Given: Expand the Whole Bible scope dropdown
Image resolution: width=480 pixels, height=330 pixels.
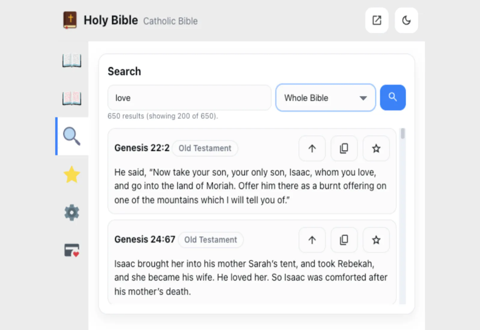Looking at the screenshot, I should (318, 98).
